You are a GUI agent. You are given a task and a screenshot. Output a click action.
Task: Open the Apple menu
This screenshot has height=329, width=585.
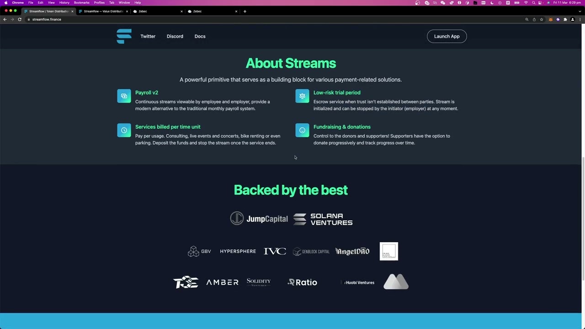(6, 2)
